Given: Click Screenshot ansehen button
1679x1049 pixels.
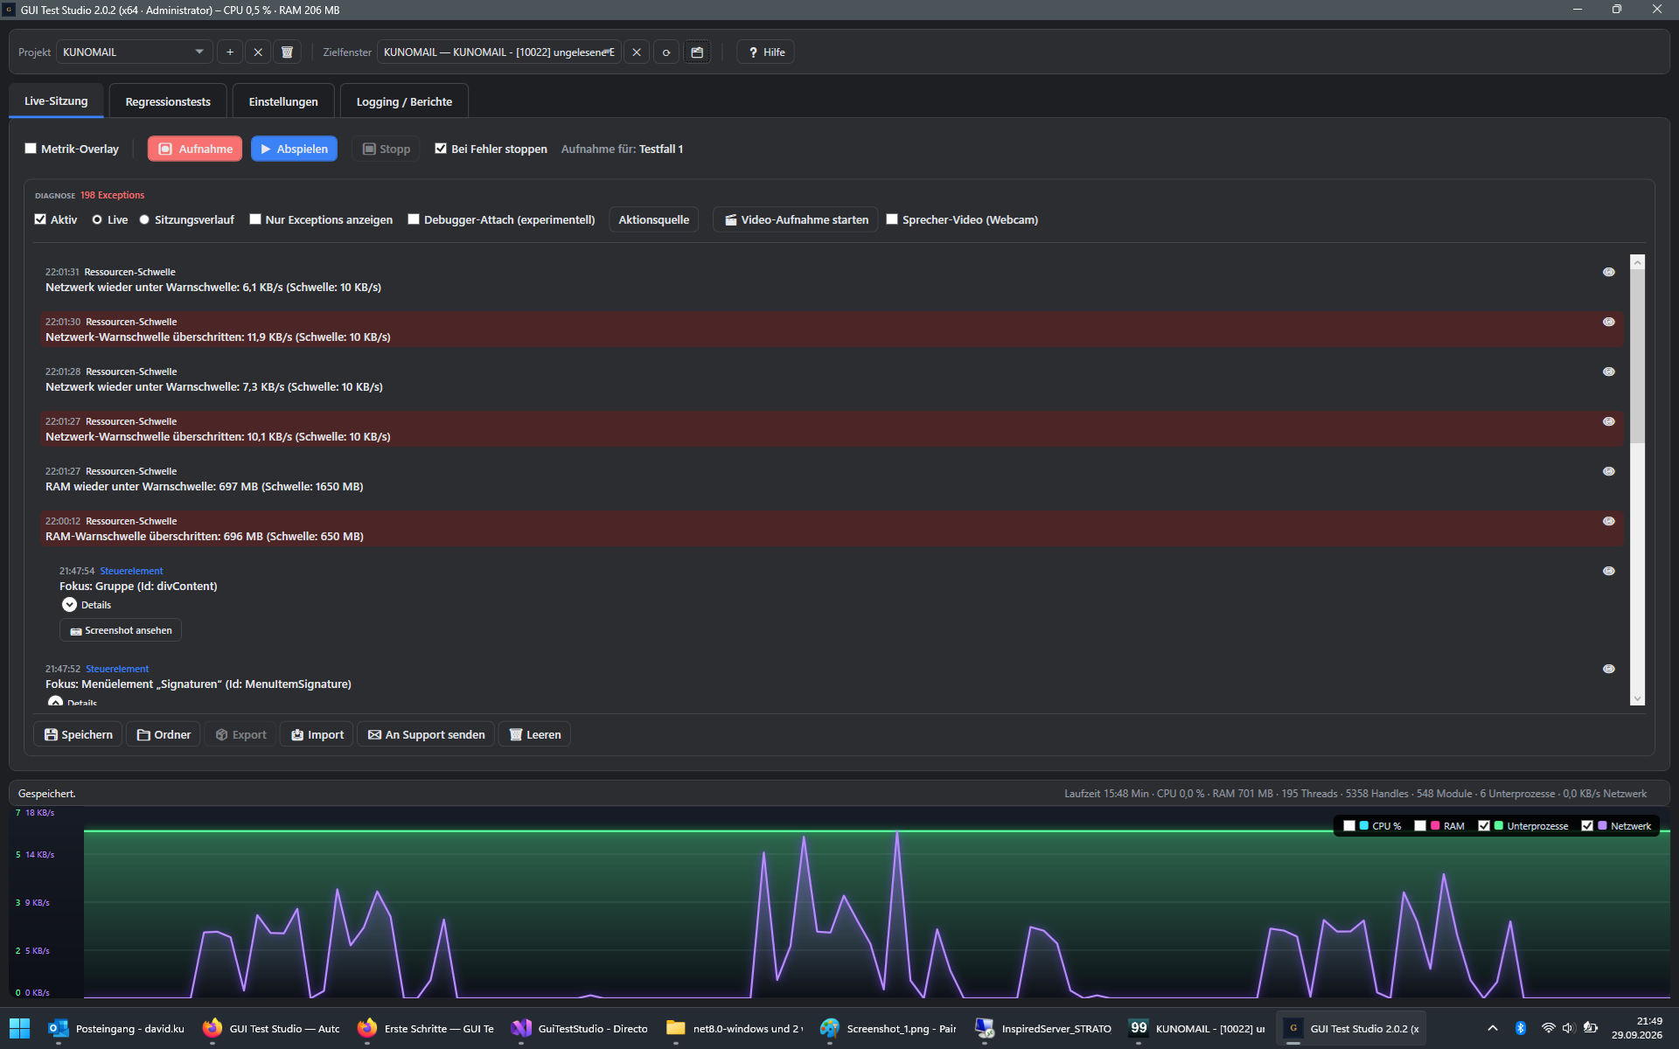Looking at the screenshot, I should pos(121,630).
